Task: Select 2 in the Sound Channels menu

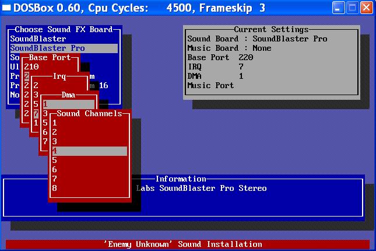Action: [90, 133]
